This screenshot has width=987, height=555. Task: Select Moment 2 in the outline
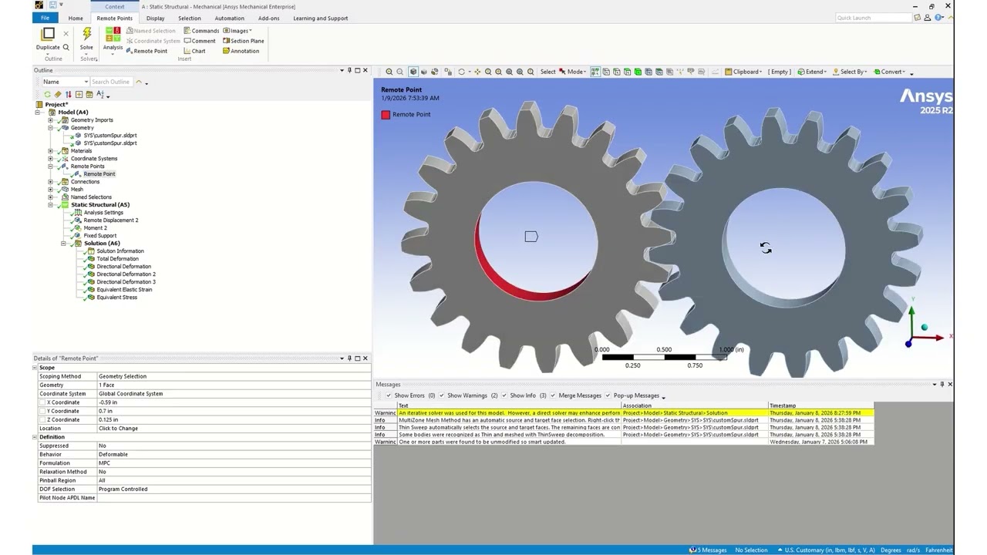(95, 228)
